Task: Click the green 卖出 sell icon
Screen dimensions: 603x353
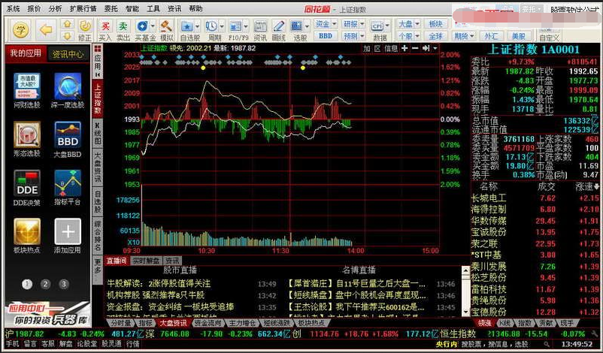Action: [x=123, y=30]
